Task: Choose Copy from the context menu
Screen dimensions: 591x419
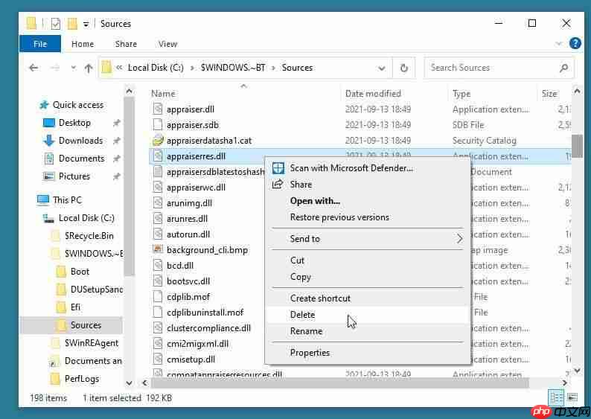Action: click(368, 277)
